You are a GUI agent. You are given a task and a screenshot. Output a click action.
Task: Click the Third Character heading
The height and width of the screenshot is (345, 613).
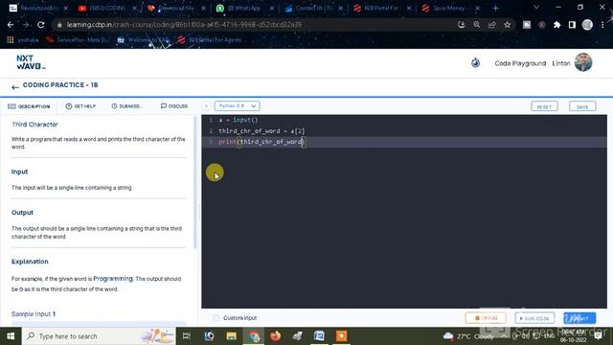click(x=34, y=125)
